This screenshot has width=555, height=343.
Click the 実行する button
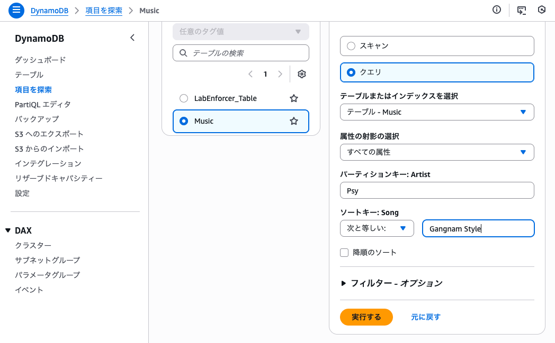[366, 317]
